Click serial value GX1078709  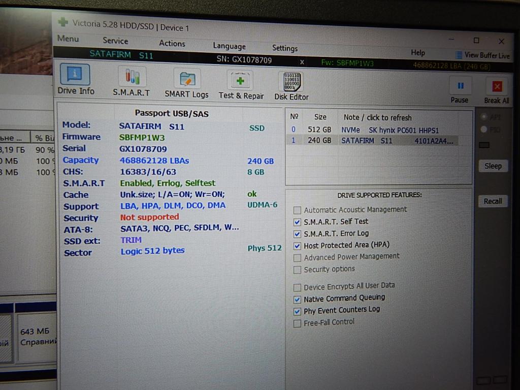143,149
